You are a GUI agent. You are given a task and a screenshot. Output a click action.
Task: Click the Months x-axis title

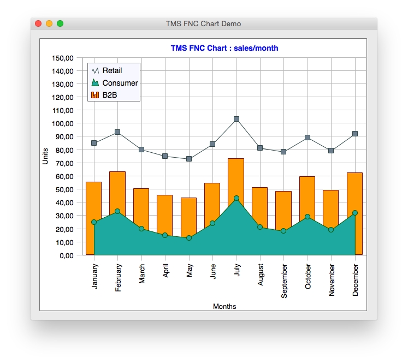224,306
